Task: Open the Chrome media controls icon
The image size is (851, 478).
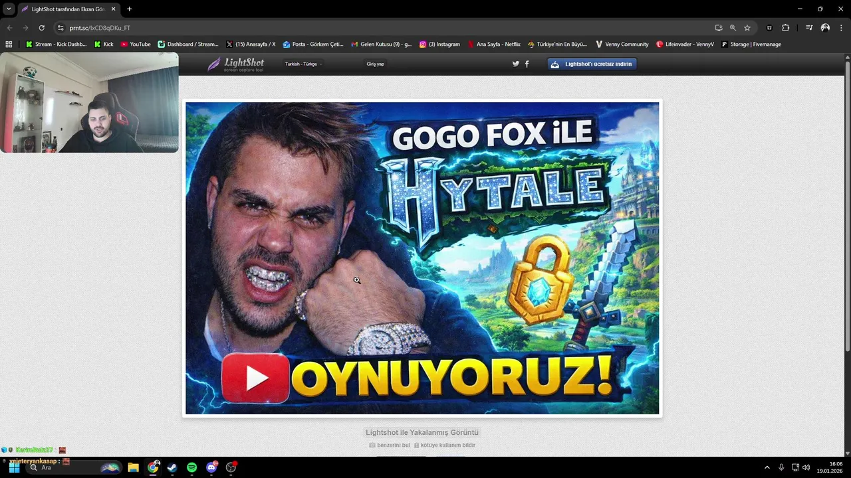Action: point(809,28)
